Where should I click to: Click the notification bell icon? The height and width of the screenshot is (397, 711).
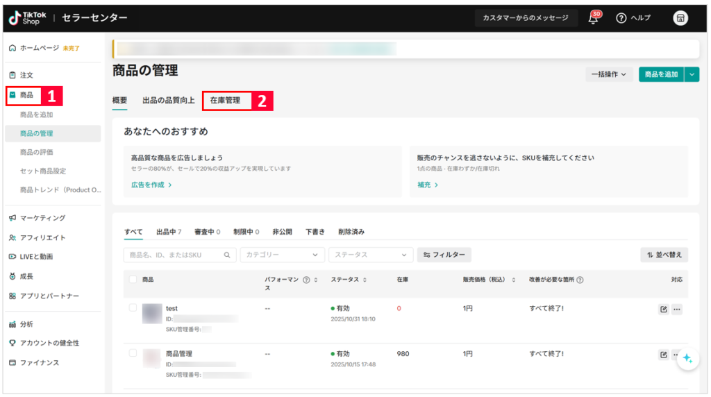pyautogui.click(x=593, y=19)
